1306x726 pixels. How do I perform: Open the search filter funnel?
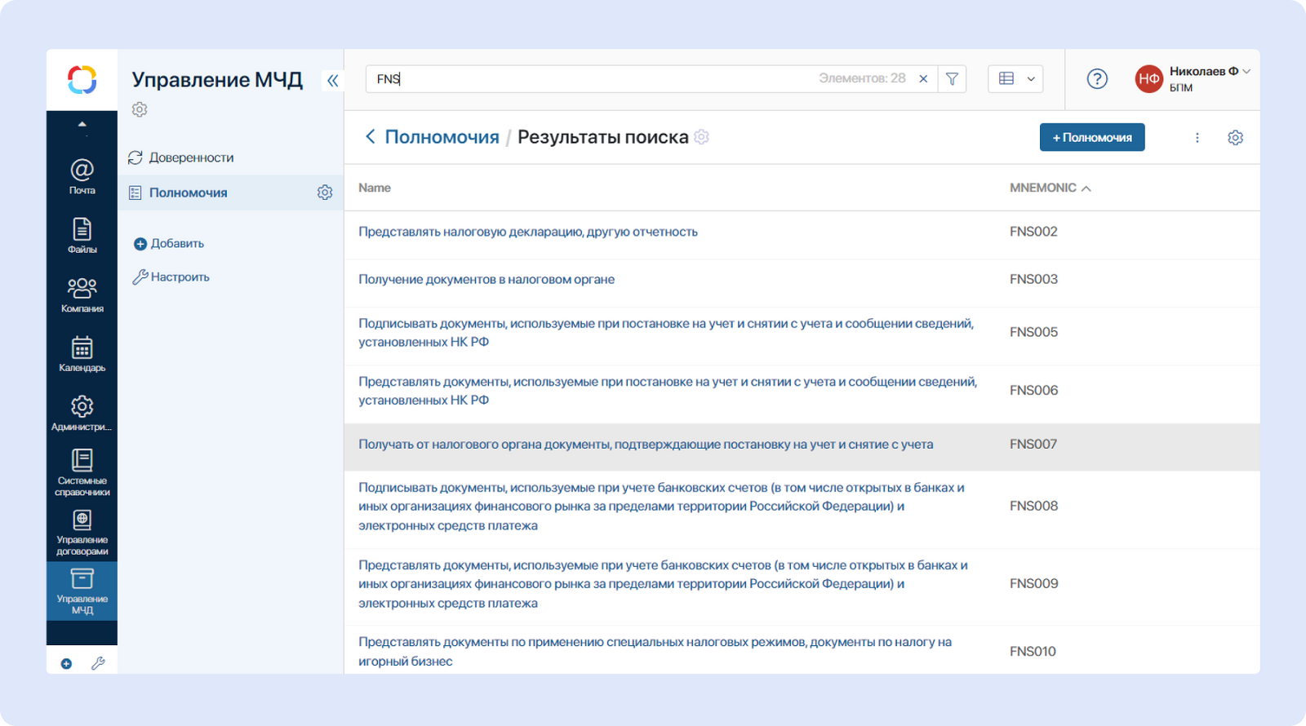click(x=952, y=79)
